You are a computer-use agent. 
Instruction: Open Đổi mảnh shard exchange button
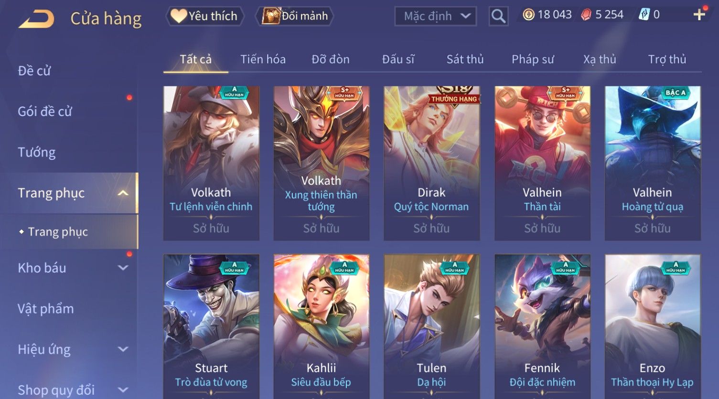(x=294, y=16)
